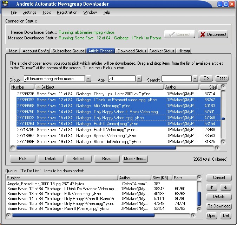This screenshot has width=237, height=225.
Task: Click queue list scroll-left arrow
Action: (x=9, y=215)
